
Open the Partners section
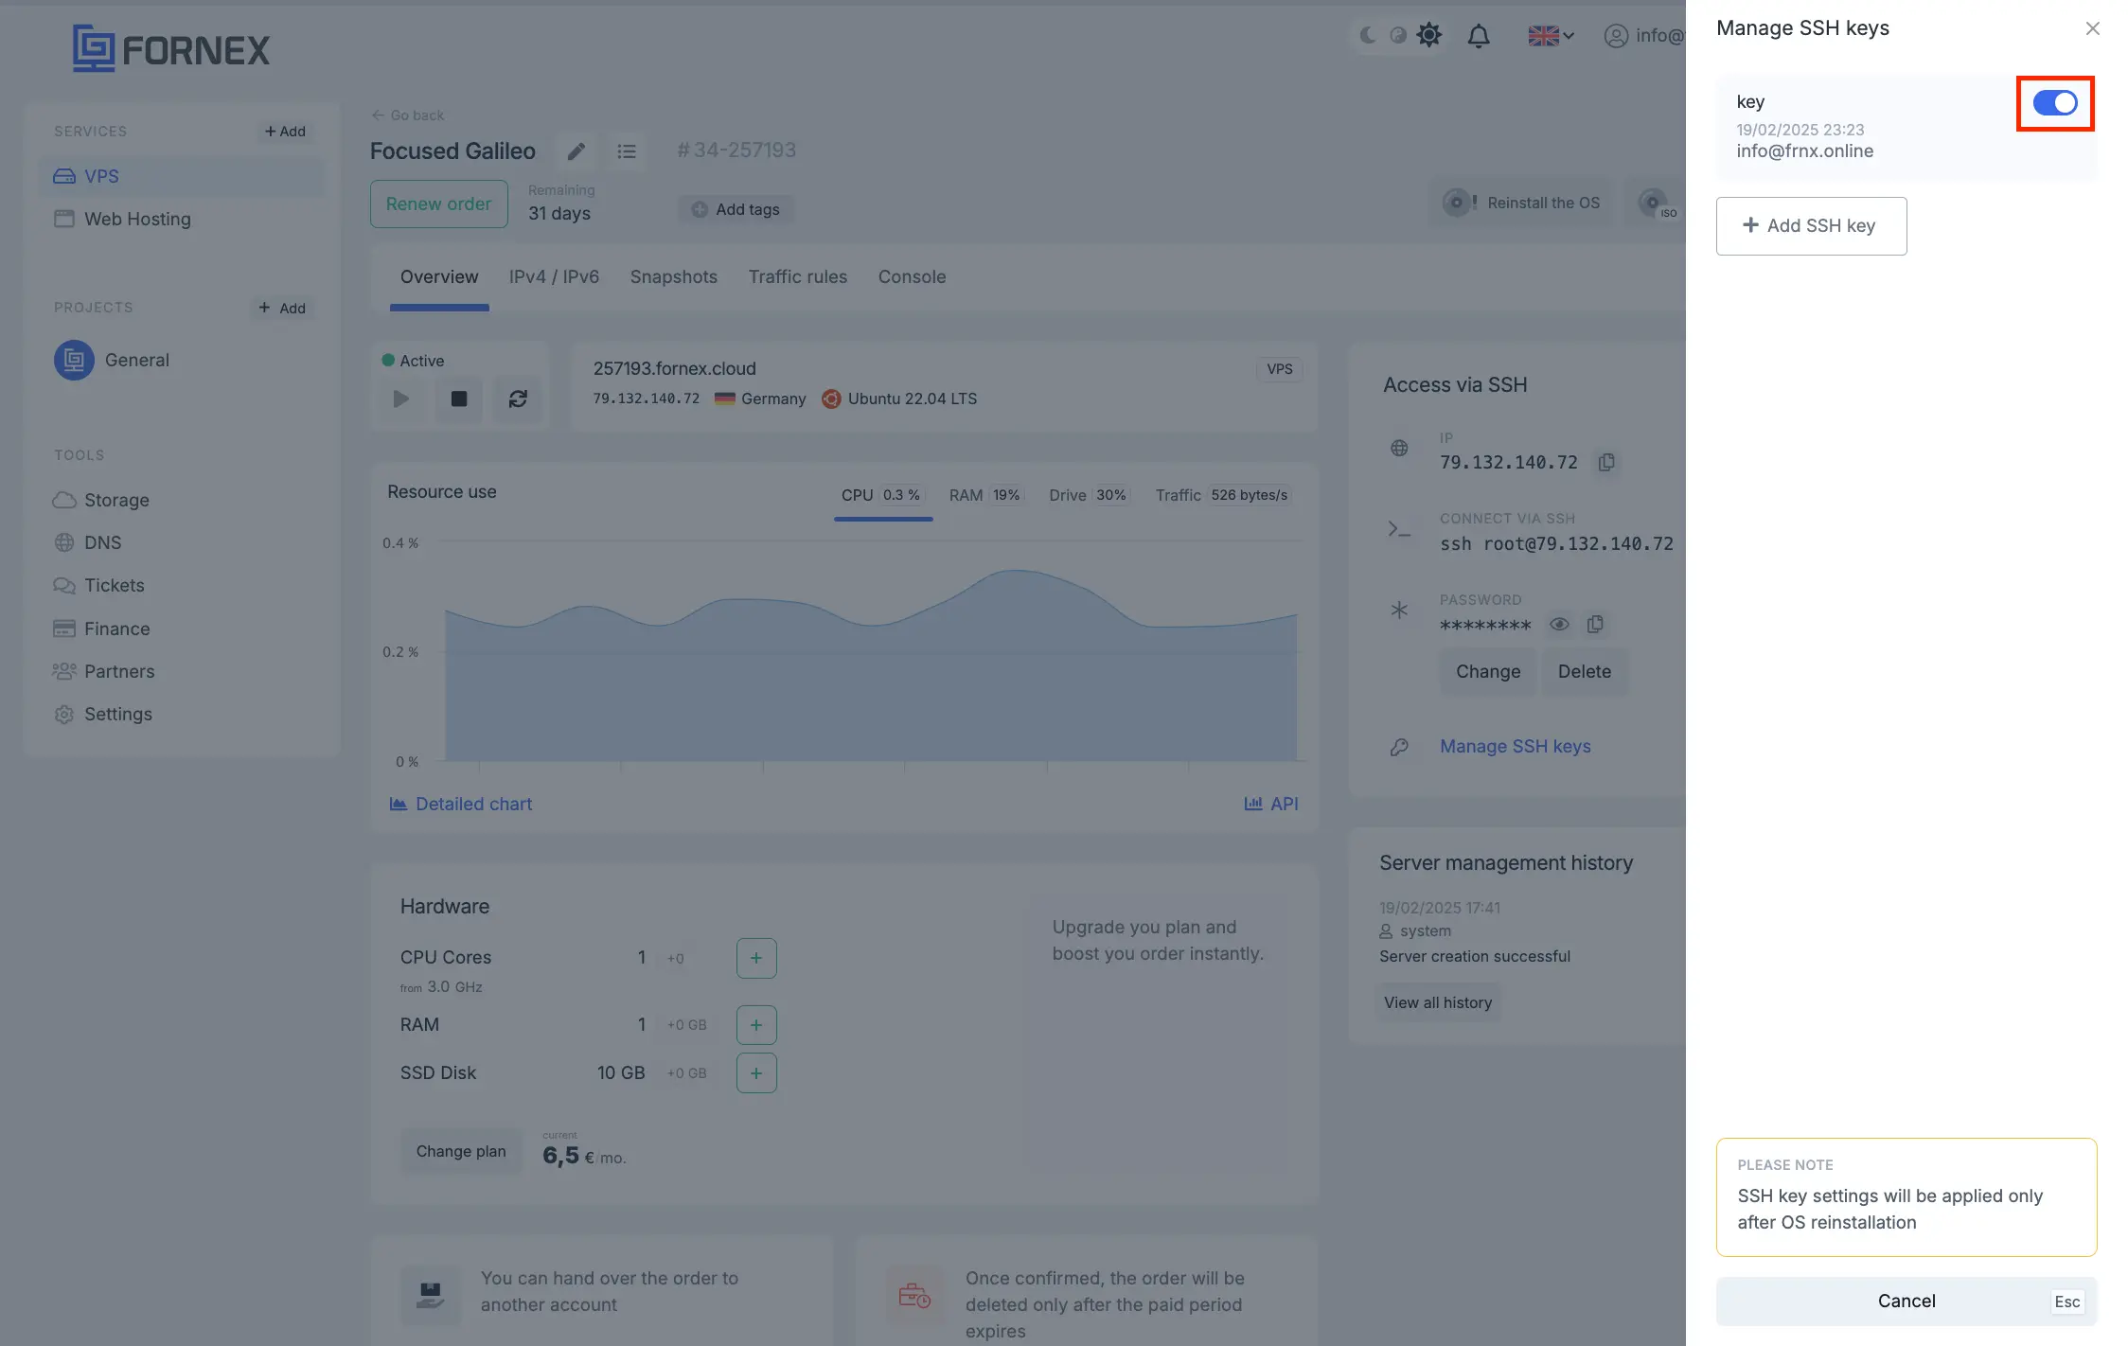pos(103,671)
